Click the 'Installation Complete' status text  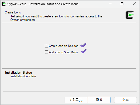[23, 76]
